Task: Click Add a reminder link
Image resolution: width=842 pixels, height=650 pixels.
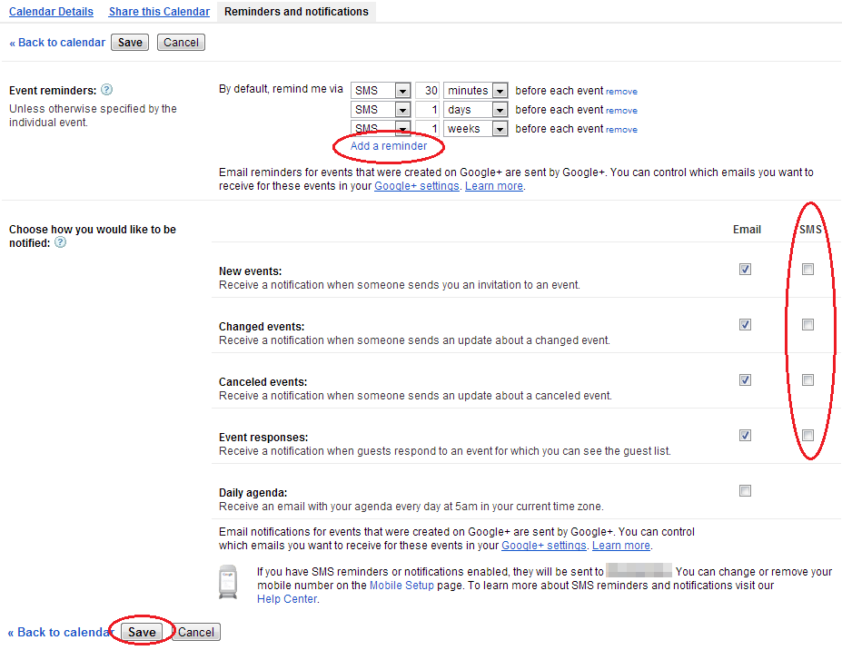Action: pyautogui.click(x=389, y=146)
